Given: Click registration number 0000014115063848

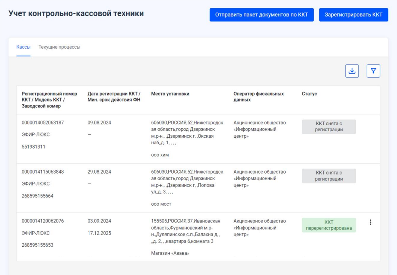Looking at the screenshot, I should 43,172.
